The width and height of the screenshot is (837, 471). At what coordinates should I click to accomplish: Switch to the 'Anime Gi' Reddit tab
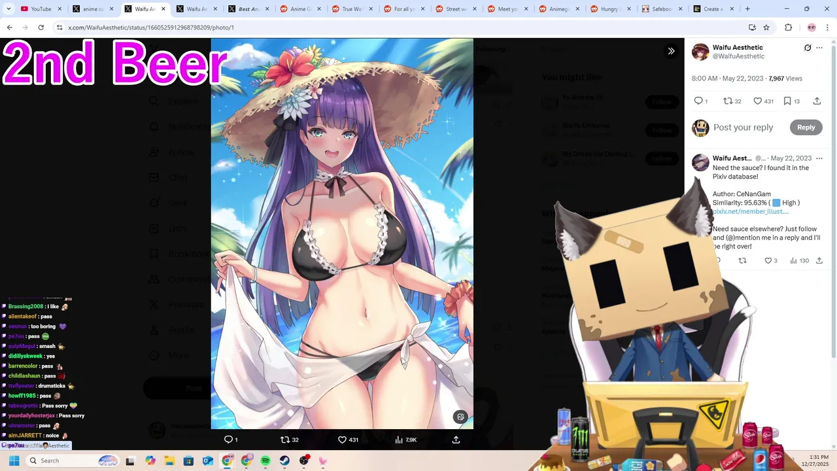click(301, 9)
